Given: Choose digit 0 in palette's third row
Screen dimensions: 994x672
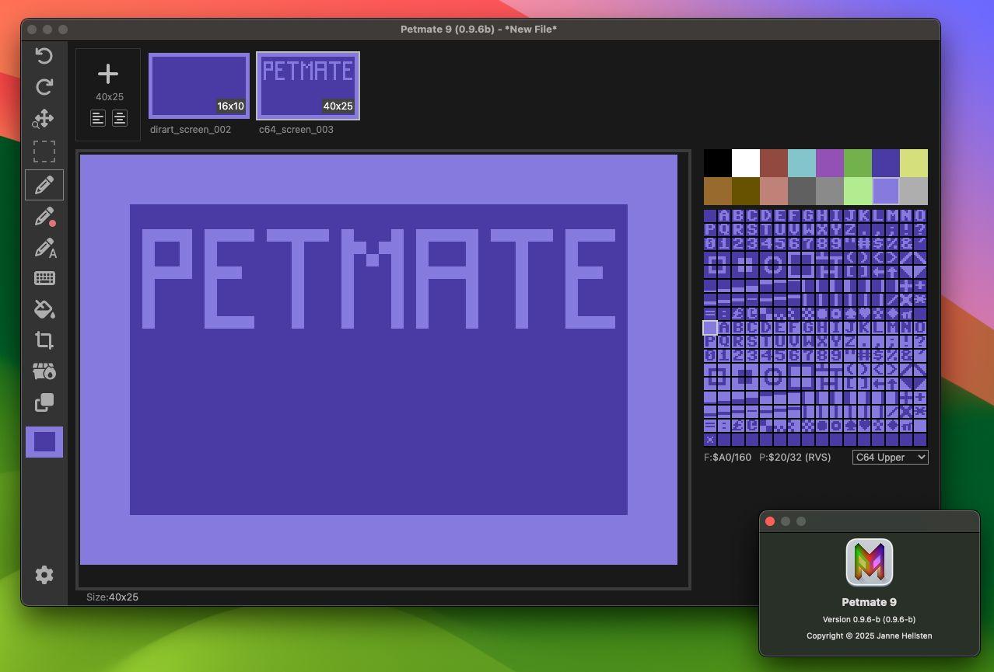Looking at the screenshot, I should pyautogui.click(x=711, y=244).
